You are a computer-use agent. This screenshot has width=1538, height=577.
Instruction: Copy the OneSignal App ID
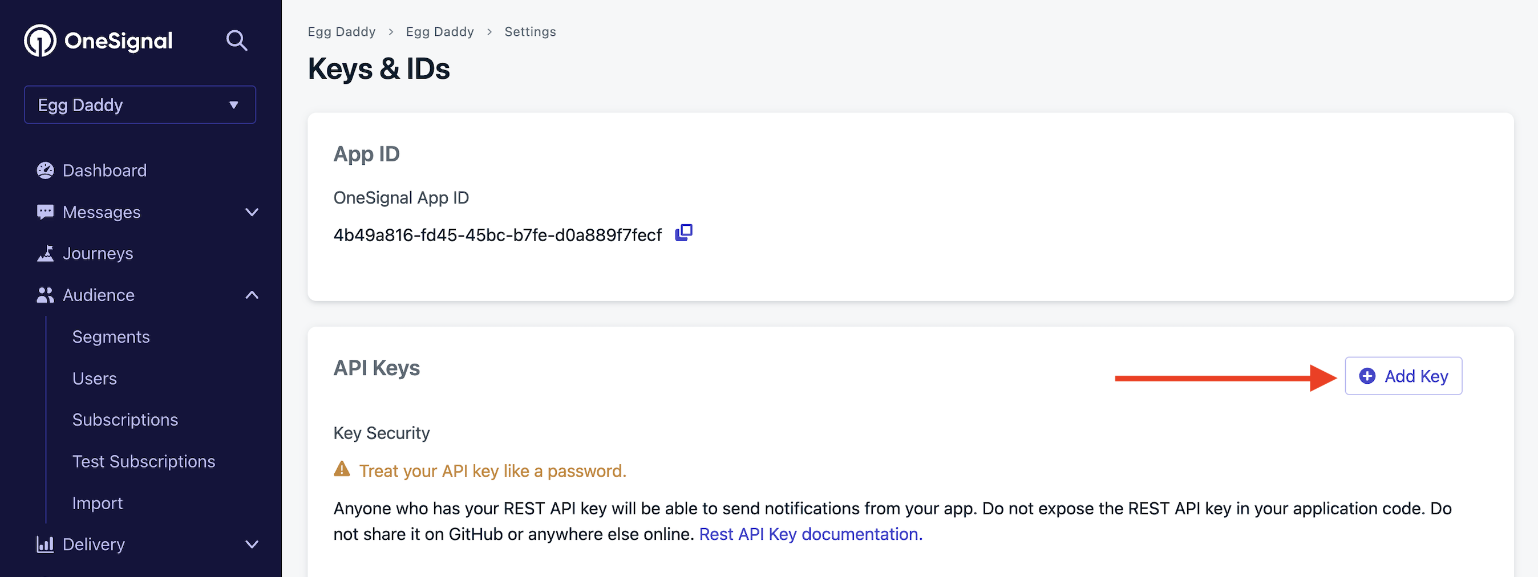[x=683, y=233]
